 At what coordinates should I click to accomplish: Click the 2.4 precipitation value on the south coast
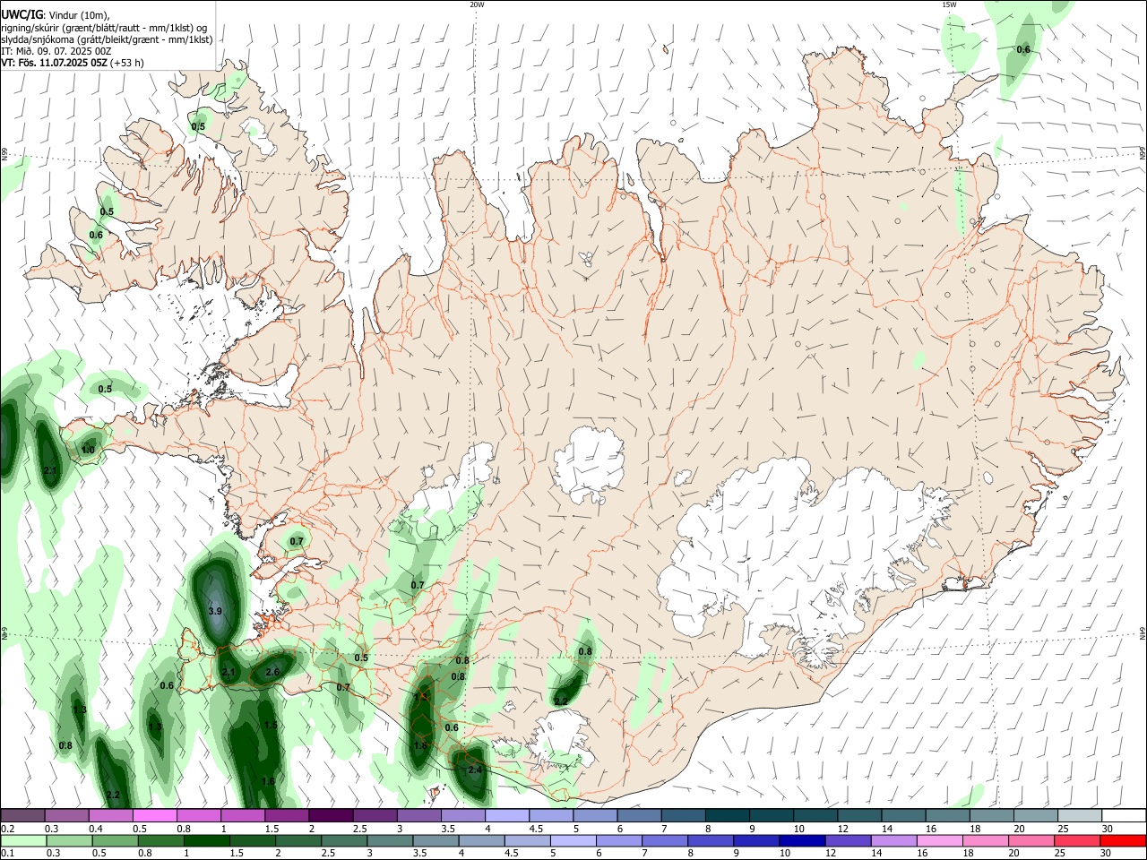pyautogui.click(x=475, y=770)
